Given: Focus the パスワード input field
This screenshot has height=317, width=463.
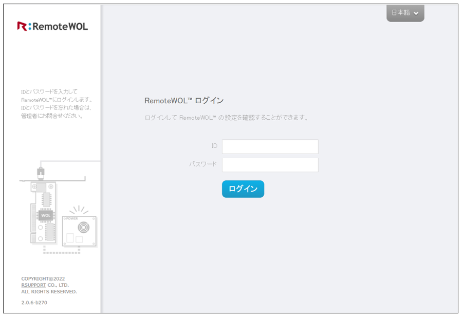Looking at the screenshot, I should tap(270, 165).
